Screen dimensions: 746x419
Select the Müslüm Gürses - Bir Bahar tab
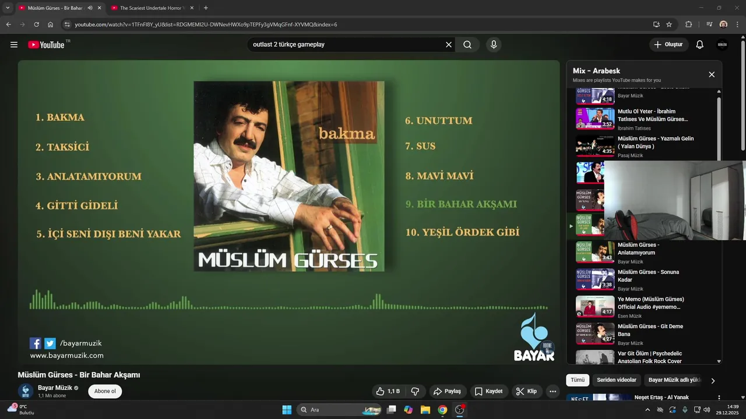55,8
